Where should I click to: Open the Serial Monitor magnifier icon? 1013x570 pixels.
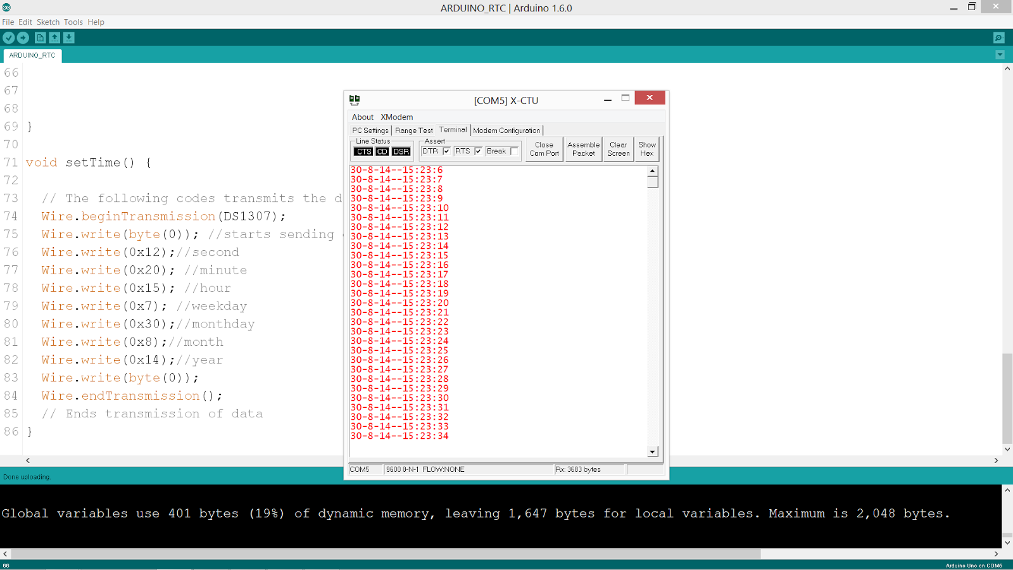pyautogui.click(x=998, y=37)
